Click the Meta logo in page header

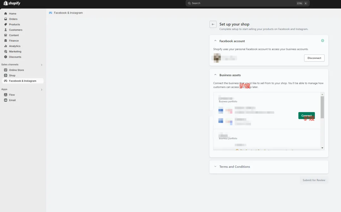tap(51, 13)
